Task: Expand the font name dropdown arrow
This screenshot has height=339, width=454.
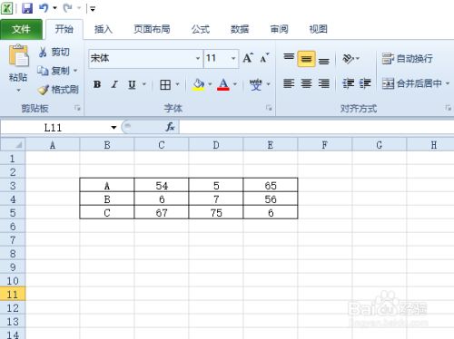Action: pyautogui.click(x=198, y=58)
